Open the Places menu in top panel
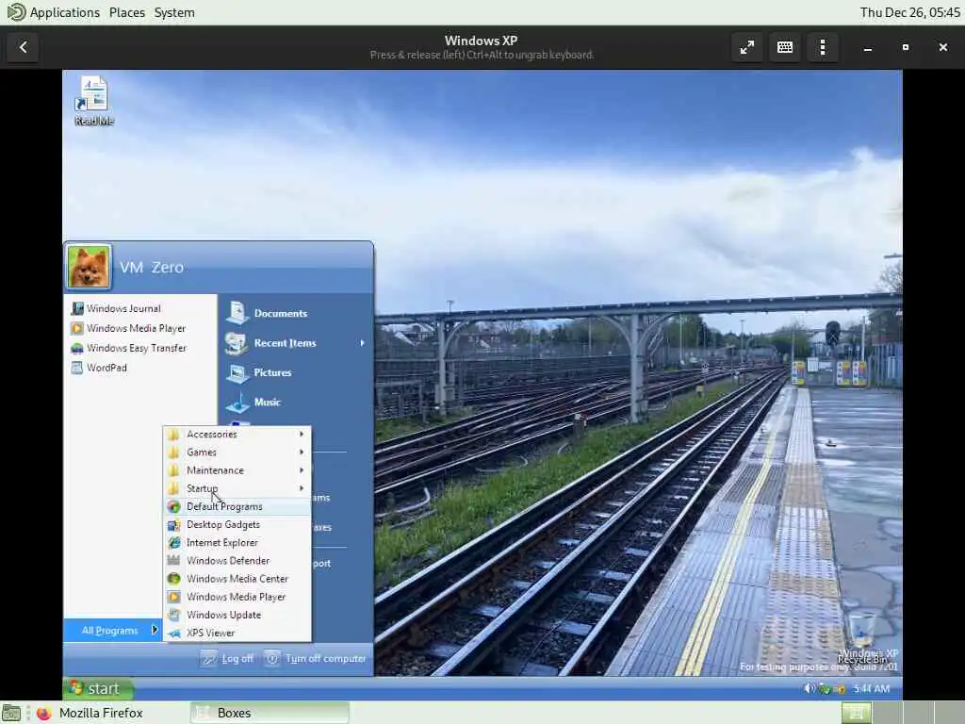Viewport: 965px width, 724px height. point(127,12)
